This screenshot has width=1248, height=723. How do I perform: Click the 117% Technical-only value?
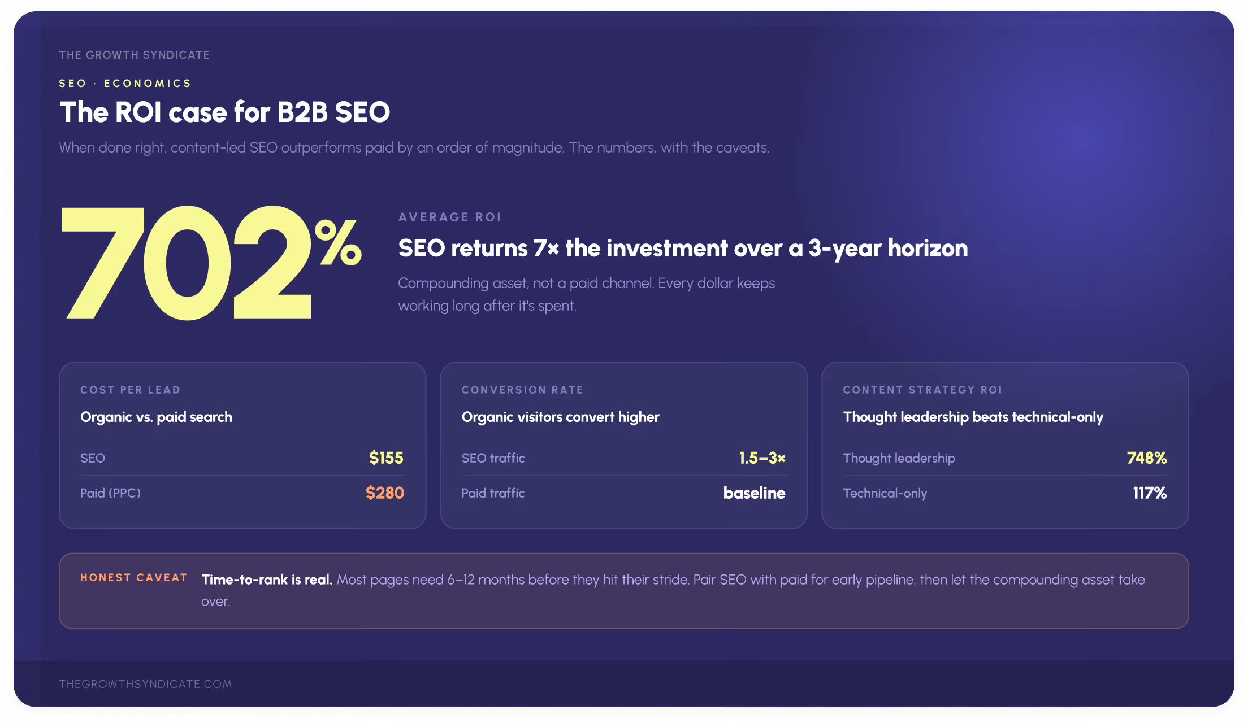pyautogui.click(x=1150, y=493)
